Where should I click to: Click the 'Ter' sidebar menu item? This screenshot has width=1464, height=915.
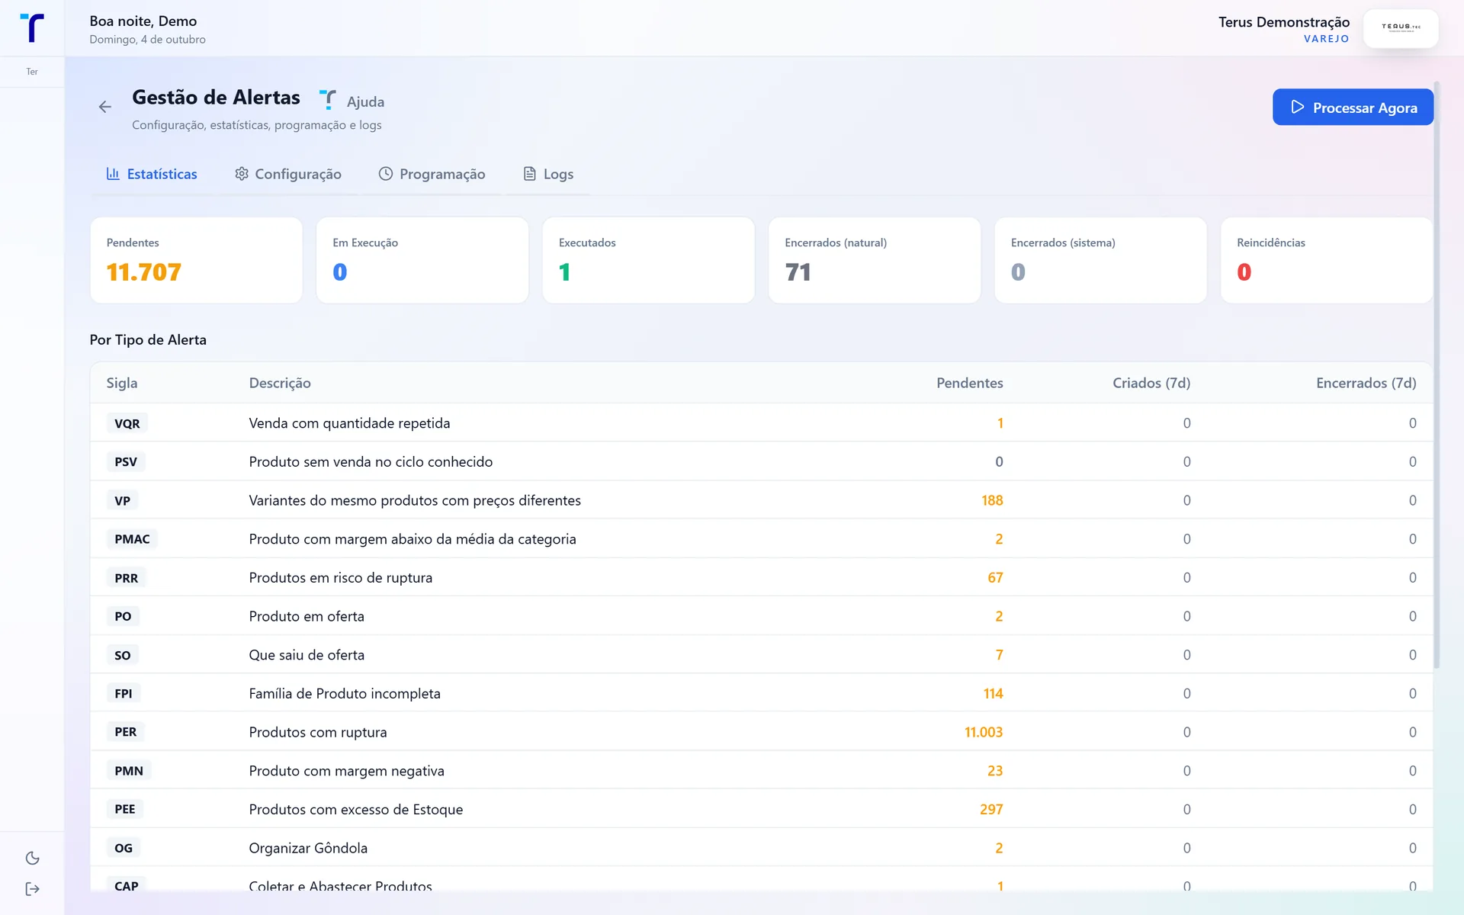pyautogui.click(x=32, y=72)
